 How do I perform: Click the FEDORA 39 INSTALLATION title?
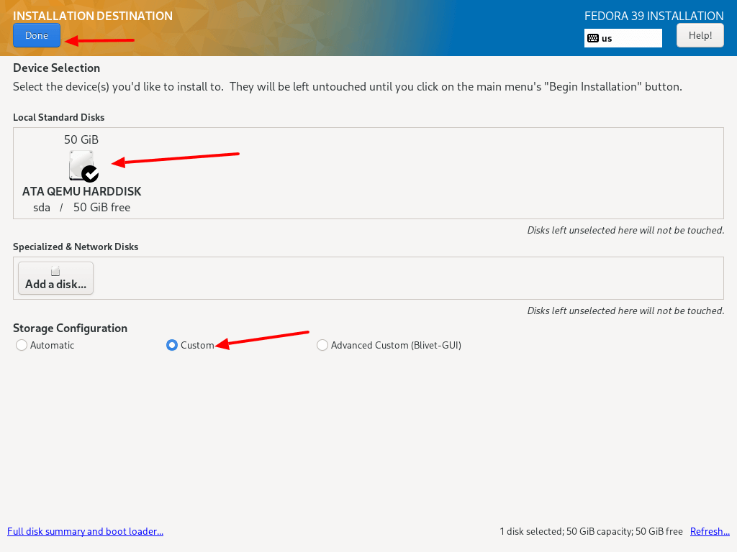tap(654, 16)
